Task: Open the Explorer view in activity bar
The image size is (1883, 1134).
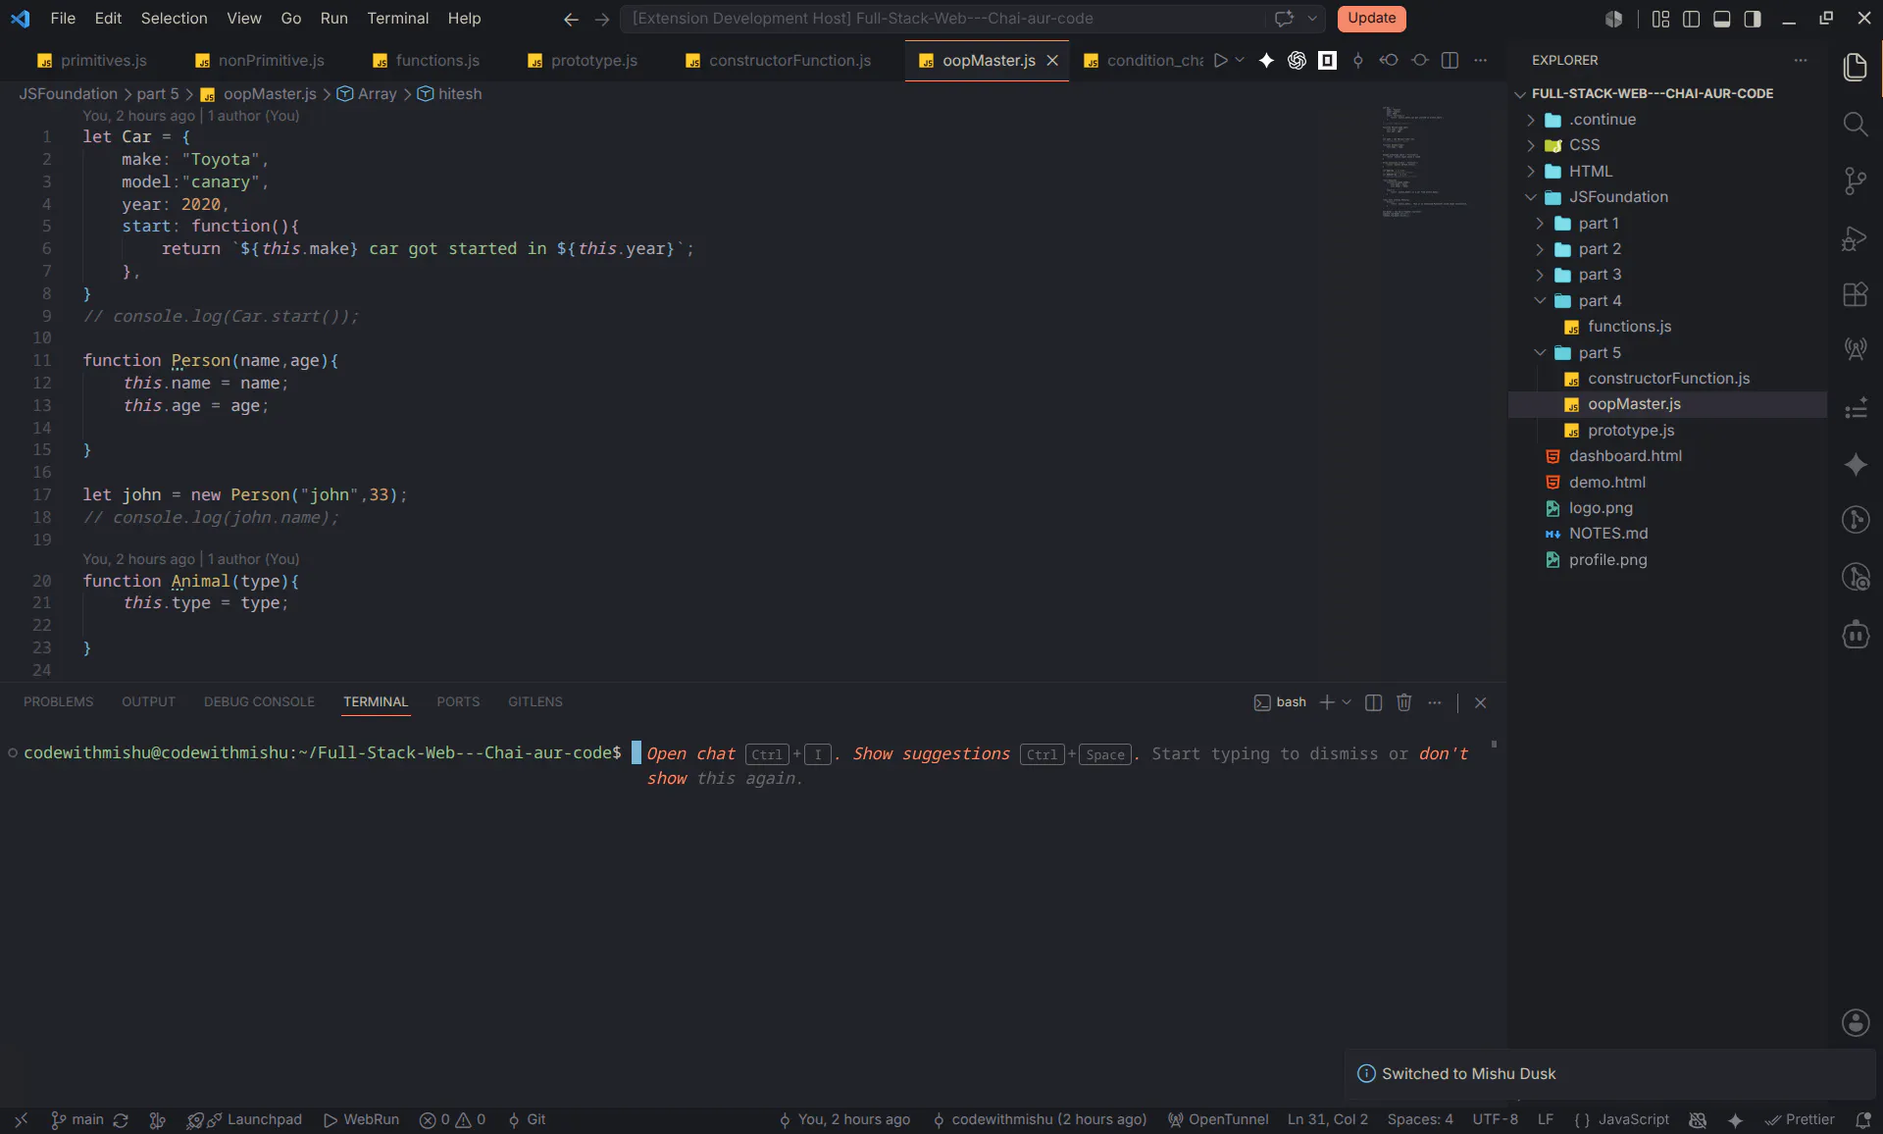Action: coord(1855,67)
